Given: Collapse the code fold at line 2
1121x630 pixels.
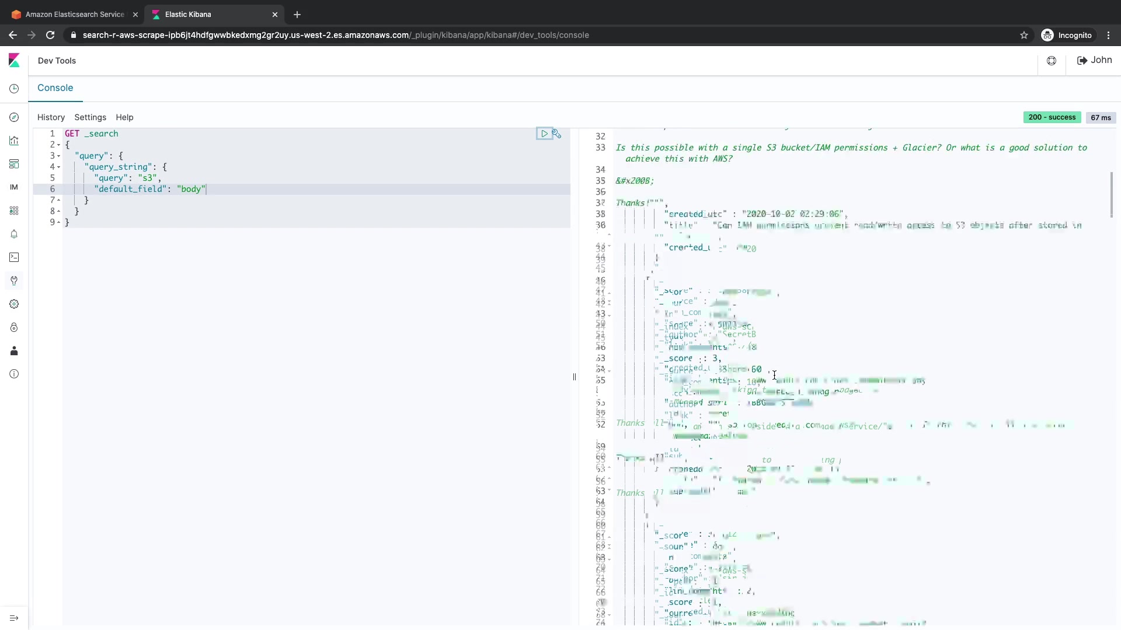Looking at the screenshot, I should 59,145.
